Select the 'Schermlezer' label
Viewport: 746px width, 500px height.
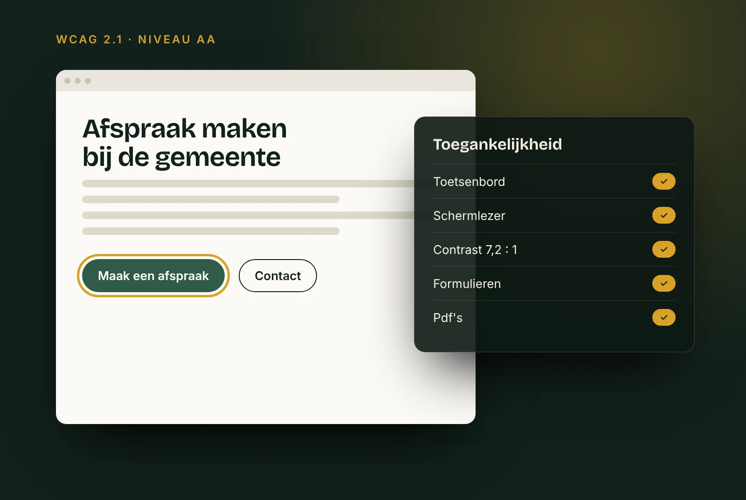(469, 216)
